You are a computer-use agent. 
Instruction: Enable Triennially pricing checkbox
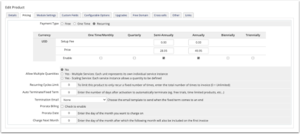click(253, 58)
